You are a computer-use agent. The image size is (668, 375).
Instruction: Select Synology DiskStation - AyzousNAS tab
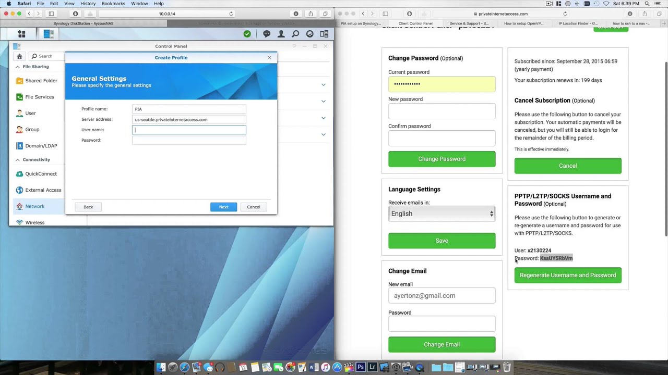click(83, 23)
